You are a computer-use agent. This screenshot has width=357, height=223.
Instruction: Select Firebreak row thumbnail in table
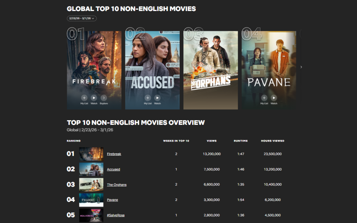pyautogui.click(x=91, y=154)
